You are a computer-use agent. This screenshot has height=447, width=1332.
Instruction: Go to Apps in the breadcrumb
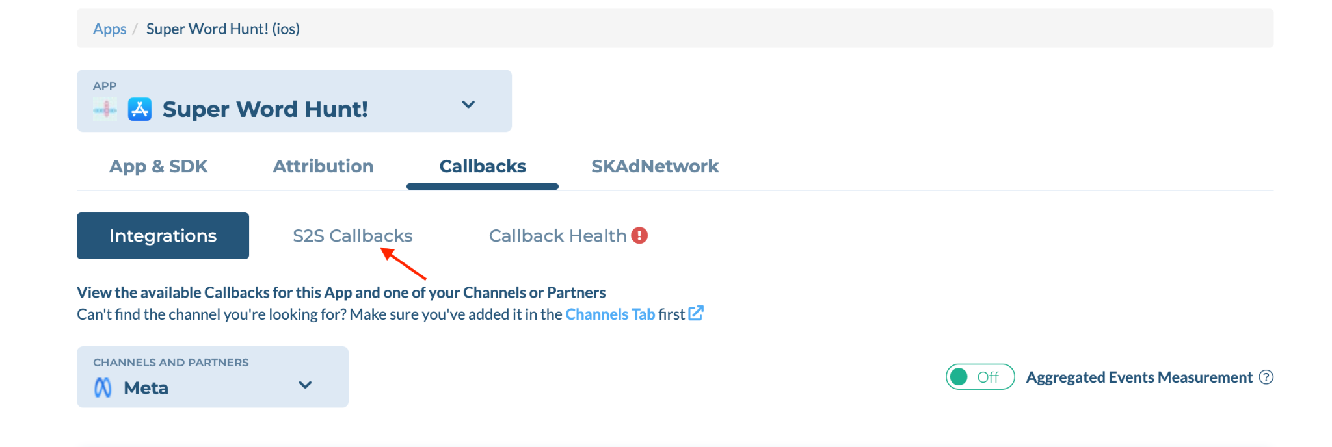[x=109, y=29]
